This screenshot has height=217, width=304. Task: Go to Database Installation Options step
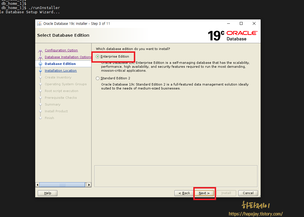(68, 57)
